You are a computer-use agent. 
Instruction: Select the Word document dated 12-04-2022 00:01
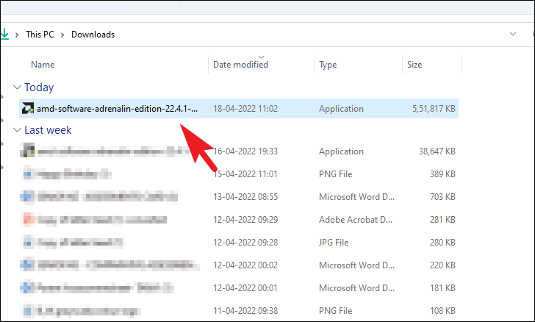(x=239, y=288)
